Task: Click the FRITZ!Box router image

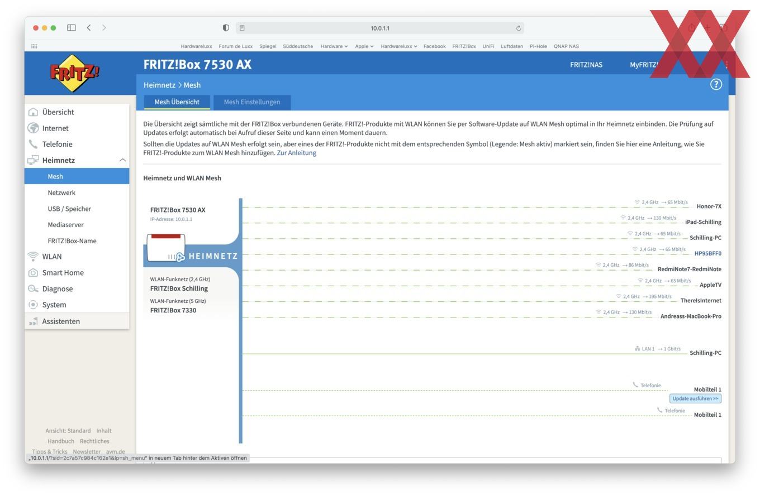Action: point(166,248)
